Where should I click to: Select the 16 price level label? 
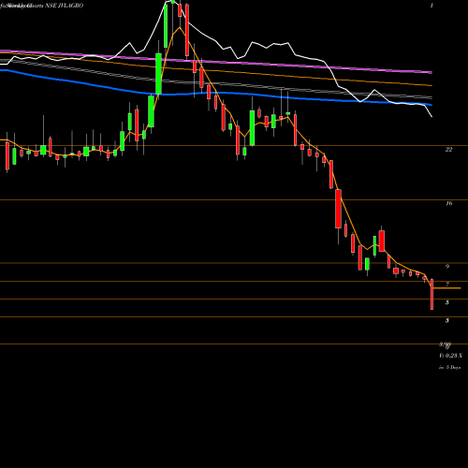448,203
